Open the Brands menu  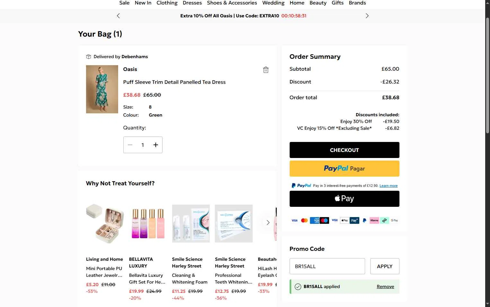click(357, 3)
